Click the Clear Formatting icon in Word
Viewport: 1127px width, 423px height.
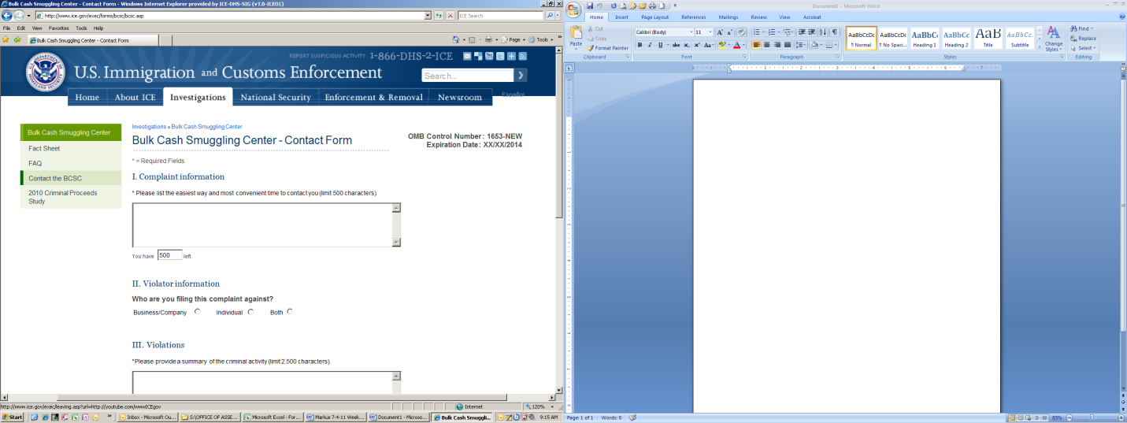click(x=740, y=32)
